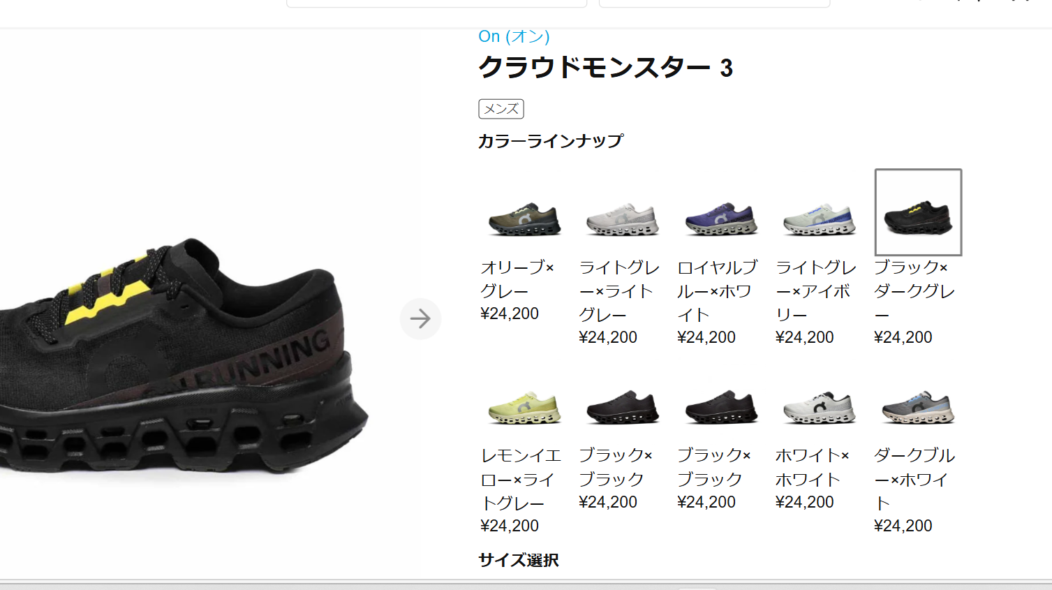This screenshot has height=590, width=1052.
Task: Open the On (オン) brand link
Action: (514, 36)
